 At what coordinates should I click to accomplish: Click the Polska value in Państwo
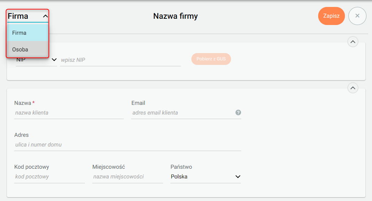[179, 177]
